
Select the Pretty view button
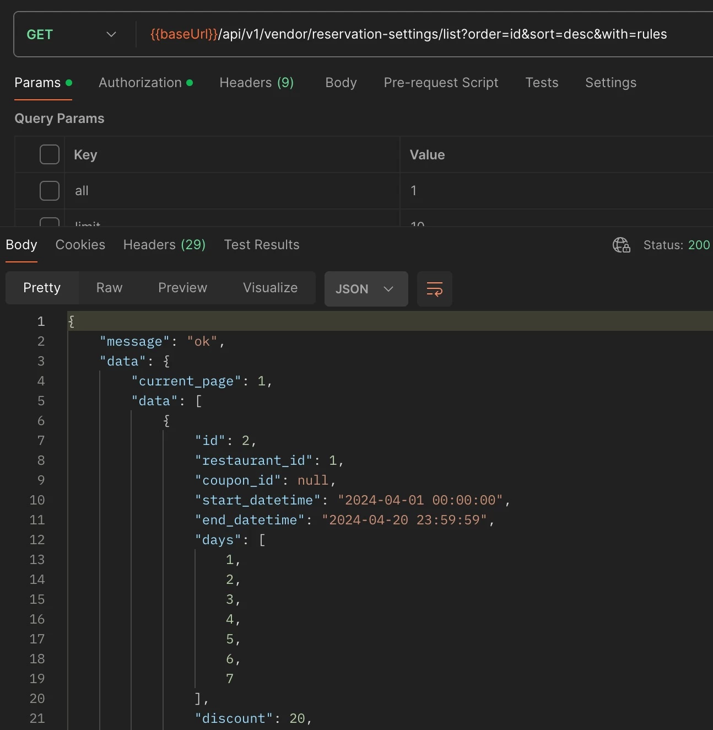[x=42, y=288]
